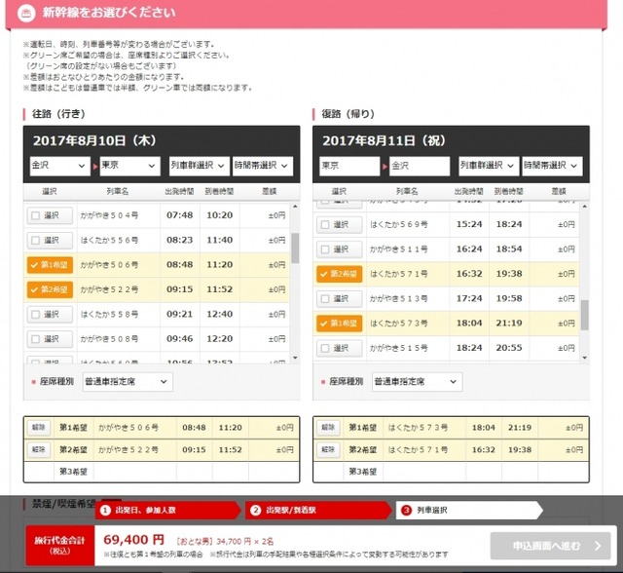Click arrival time 12:40 of はくたか558号
This screenshot has height=573, width=623.
coord(219,314)
